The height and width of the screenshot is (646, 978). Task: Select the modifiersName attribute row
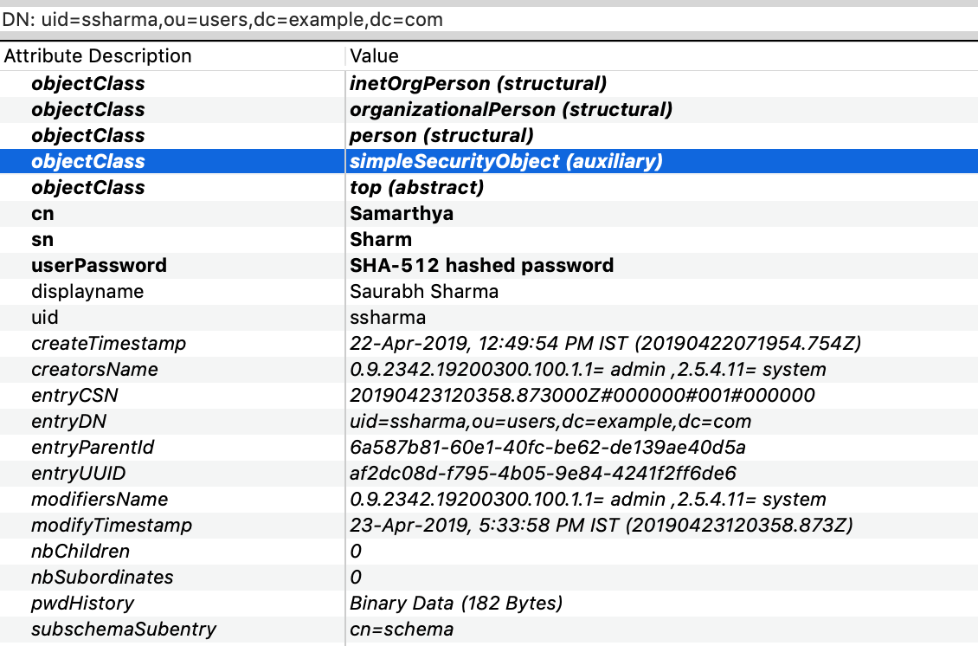pos(346,499)
